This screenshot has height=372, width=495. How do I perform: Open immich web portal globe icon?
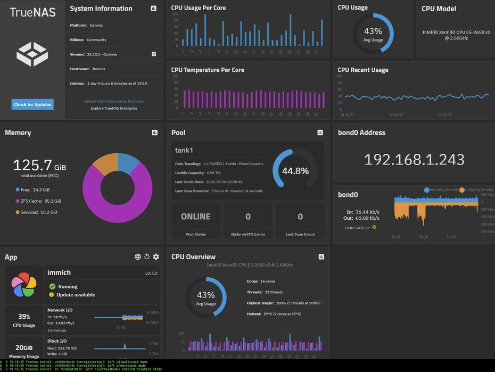pos(138,257)
